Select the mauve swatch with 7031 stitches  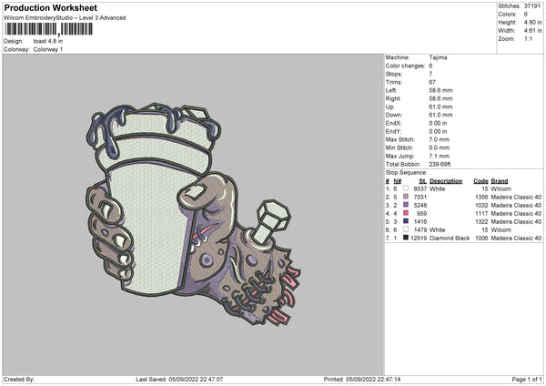404,197
